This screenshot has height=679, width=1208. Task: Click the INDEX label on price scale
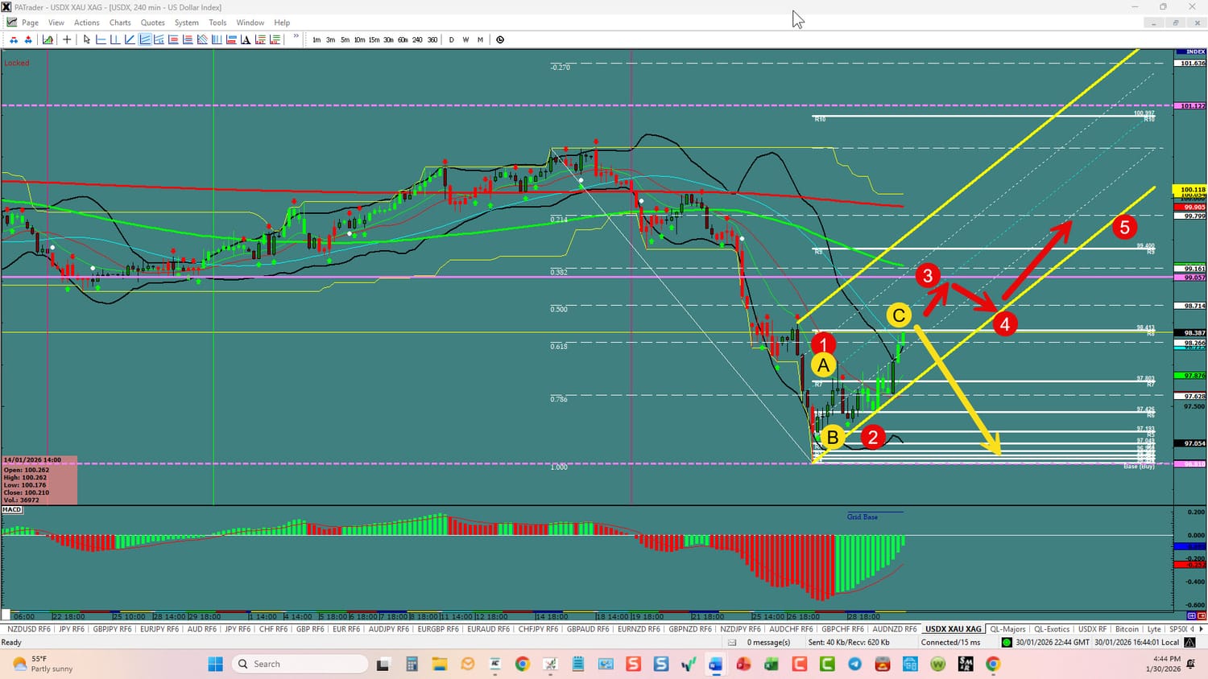(x=1195, y=52)
